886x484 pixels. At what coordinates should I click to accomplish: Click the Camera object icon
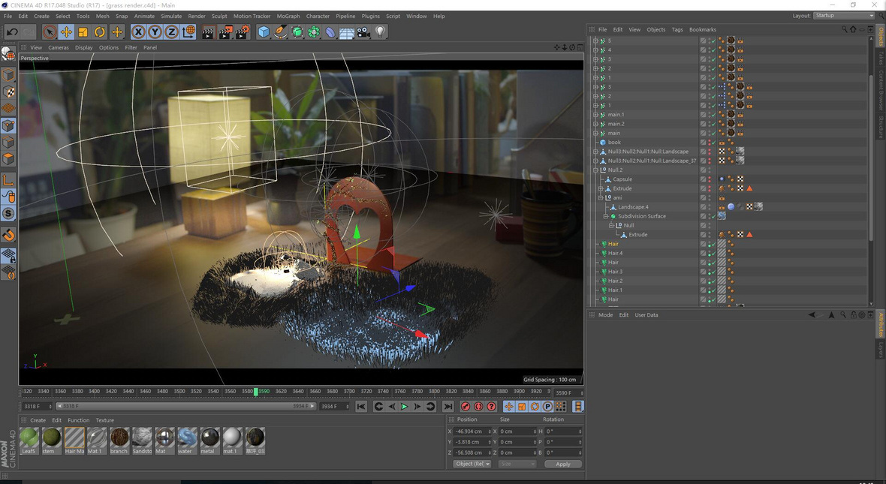point(363,32)
